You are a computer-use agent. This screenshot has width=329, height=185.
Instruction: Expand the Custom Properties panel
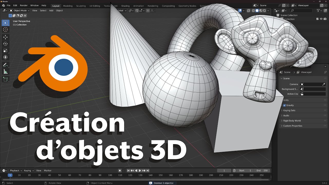point(303,126)
